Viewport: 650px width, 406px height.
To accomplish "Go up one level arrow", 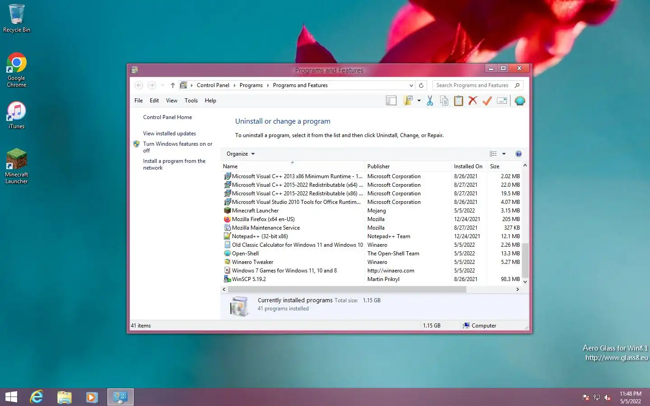I will click(x=172, y=85).
